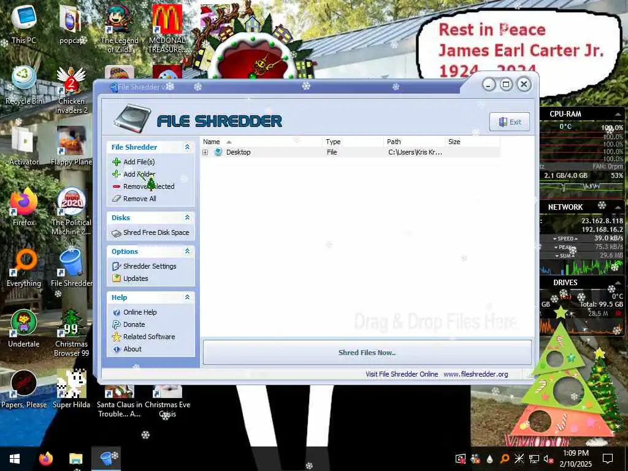Click the Shred Files Now button
The image size is (628, 471).
tap(367, 353)
